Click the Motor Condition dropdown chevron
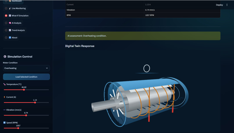 tap(47, 68)
